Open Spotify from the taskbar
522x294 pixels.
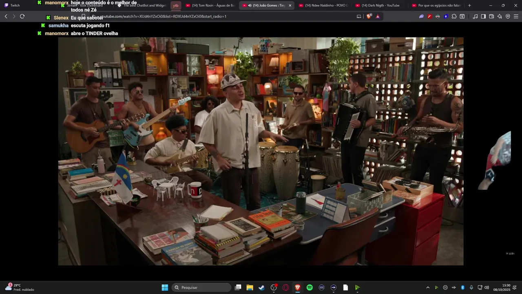[x=310, y=287]
